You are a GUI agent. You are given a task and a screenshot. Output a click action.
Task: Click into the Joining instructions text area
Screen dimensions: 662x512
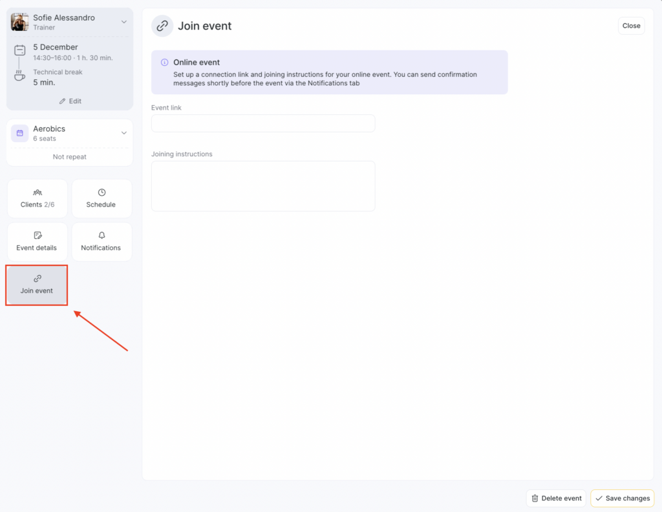coord(263,186)
